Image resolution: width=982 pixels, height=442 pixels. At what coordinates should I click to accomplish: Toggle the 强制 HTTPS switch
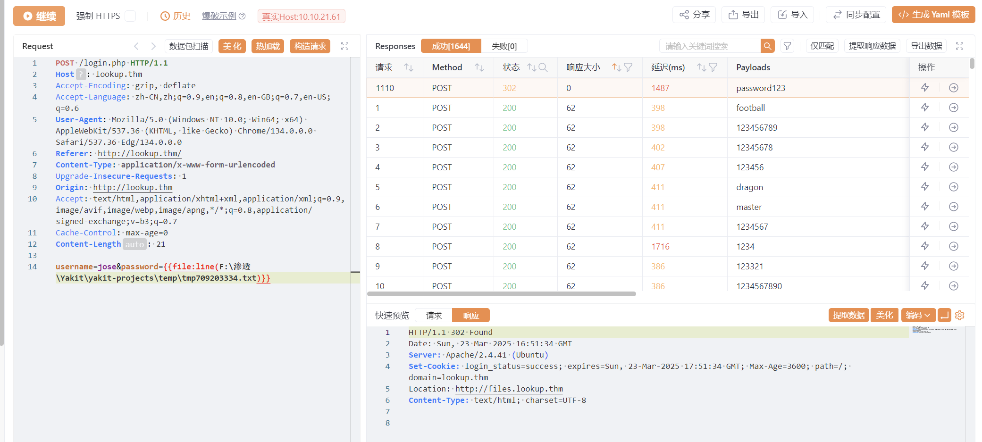click(x=130, y=16)
